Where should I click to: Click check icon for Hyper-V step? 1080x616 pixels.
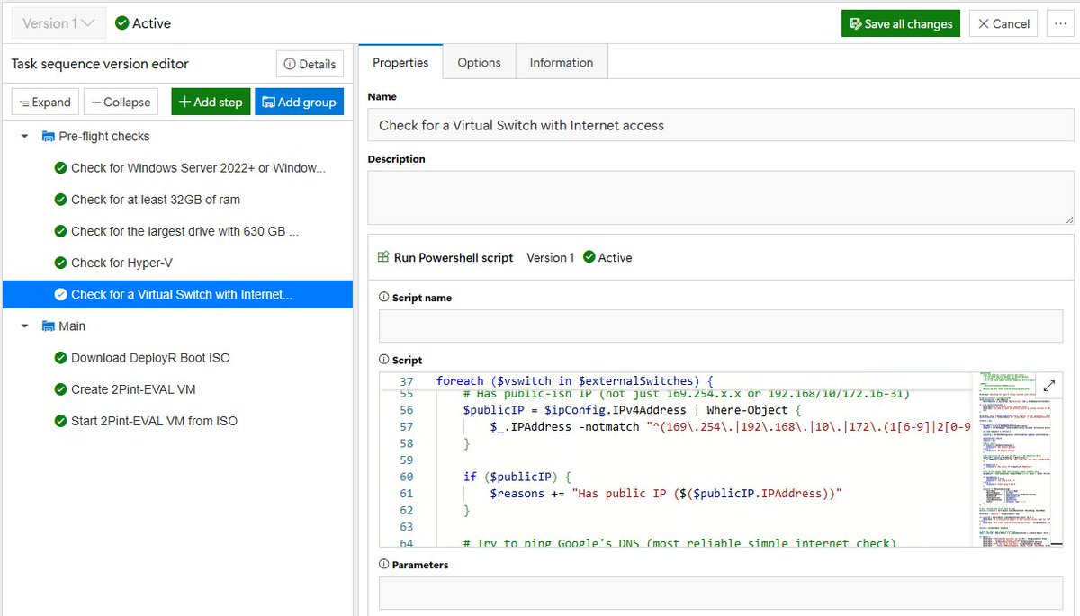tap(60, 263)
